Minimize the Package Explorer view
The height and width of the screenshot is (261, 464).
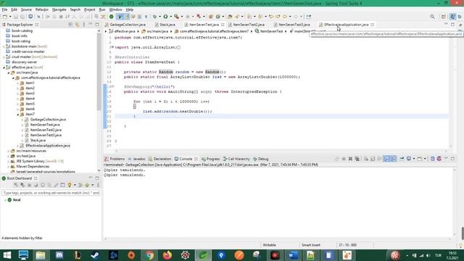pos(91,25)
